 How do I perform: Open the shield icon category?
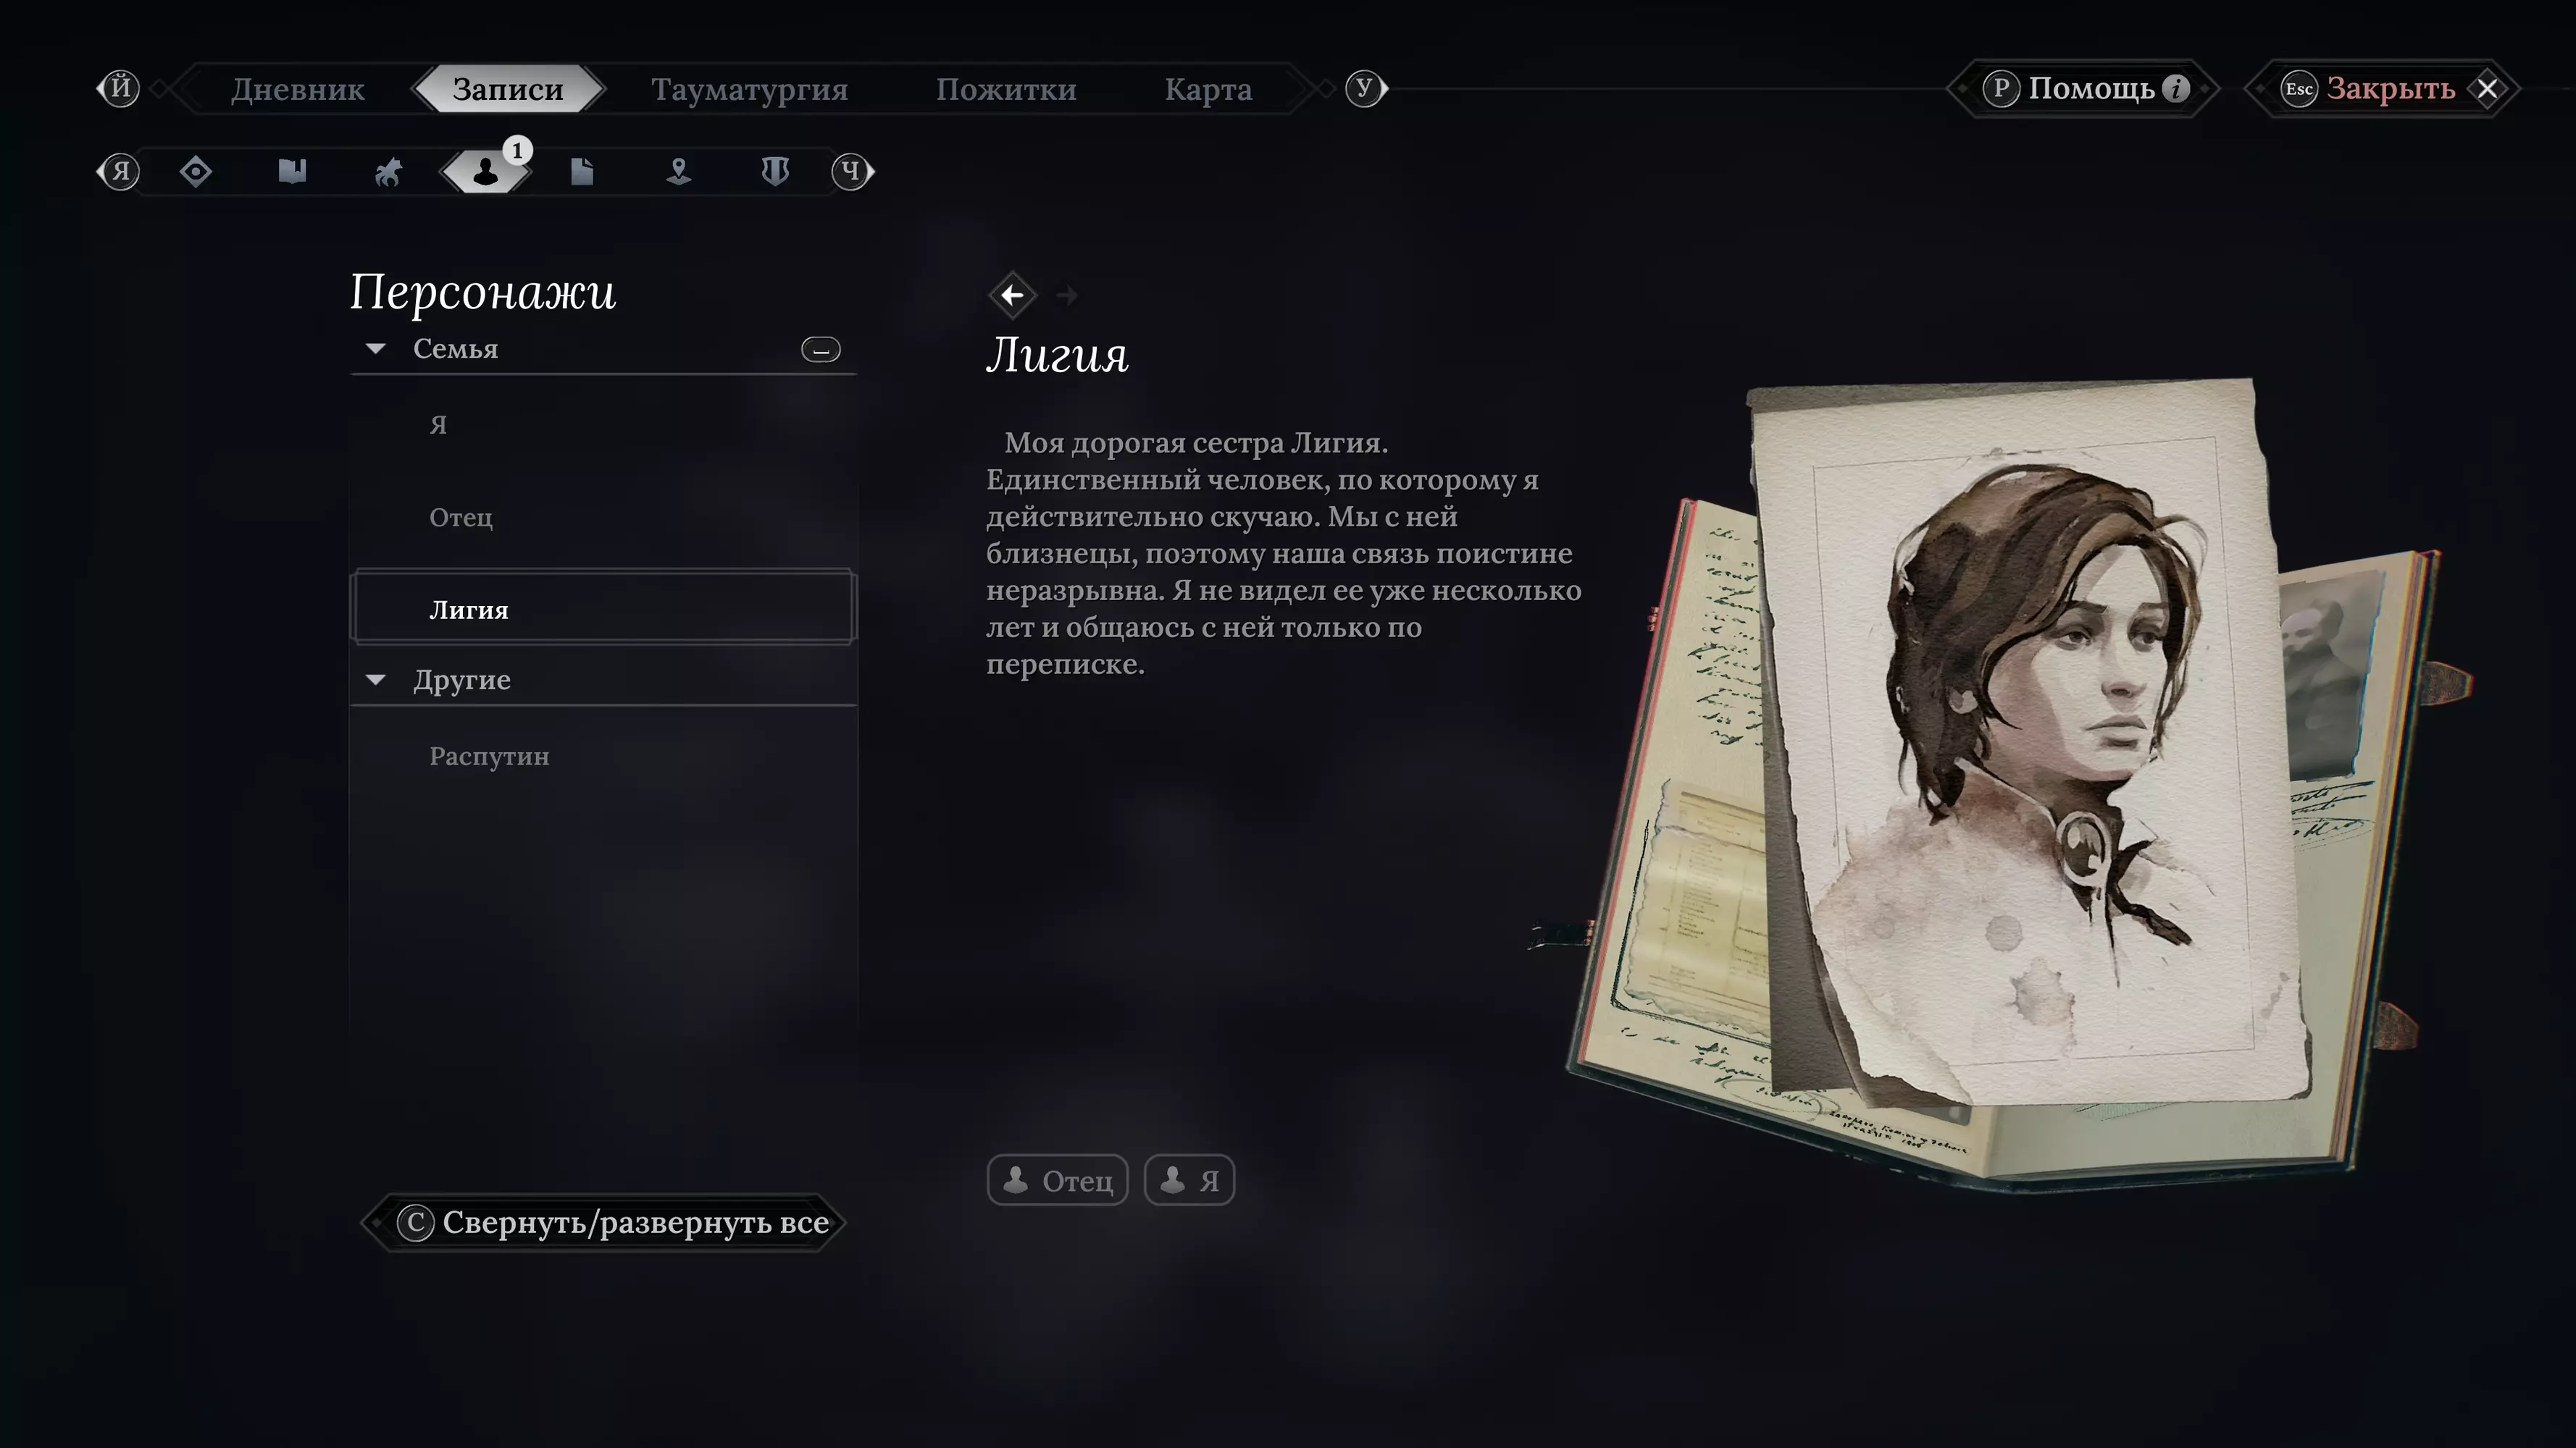[775, 172]
